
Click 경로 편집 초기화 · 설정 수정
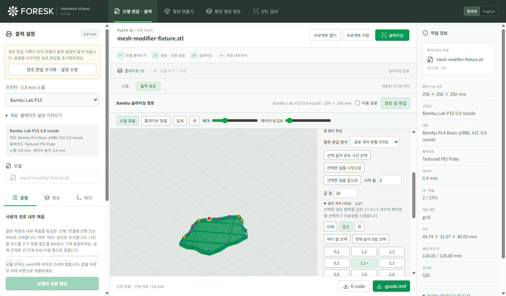(x=52, y=69)
